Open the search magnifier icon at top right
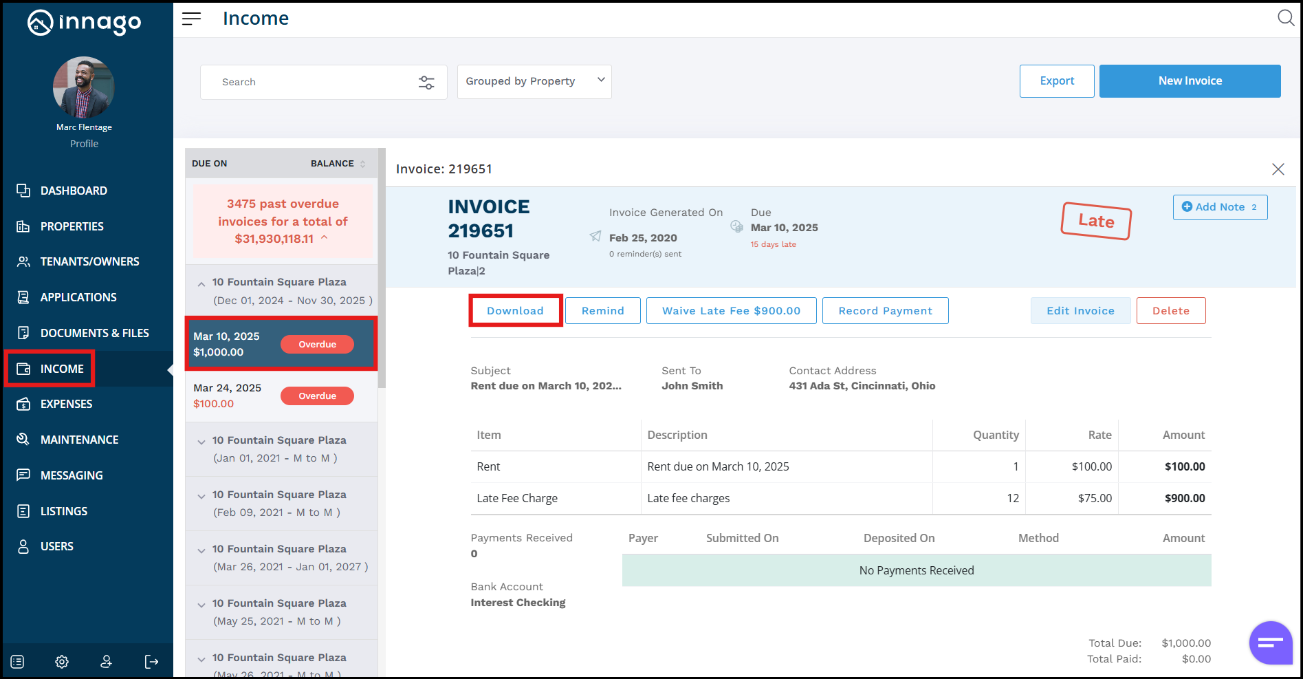Image resolution: width=1303 pixels, height=679 pixels. point(1285,18)
